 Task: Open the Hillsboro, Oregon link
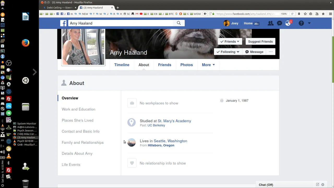[x=161, y=145]
